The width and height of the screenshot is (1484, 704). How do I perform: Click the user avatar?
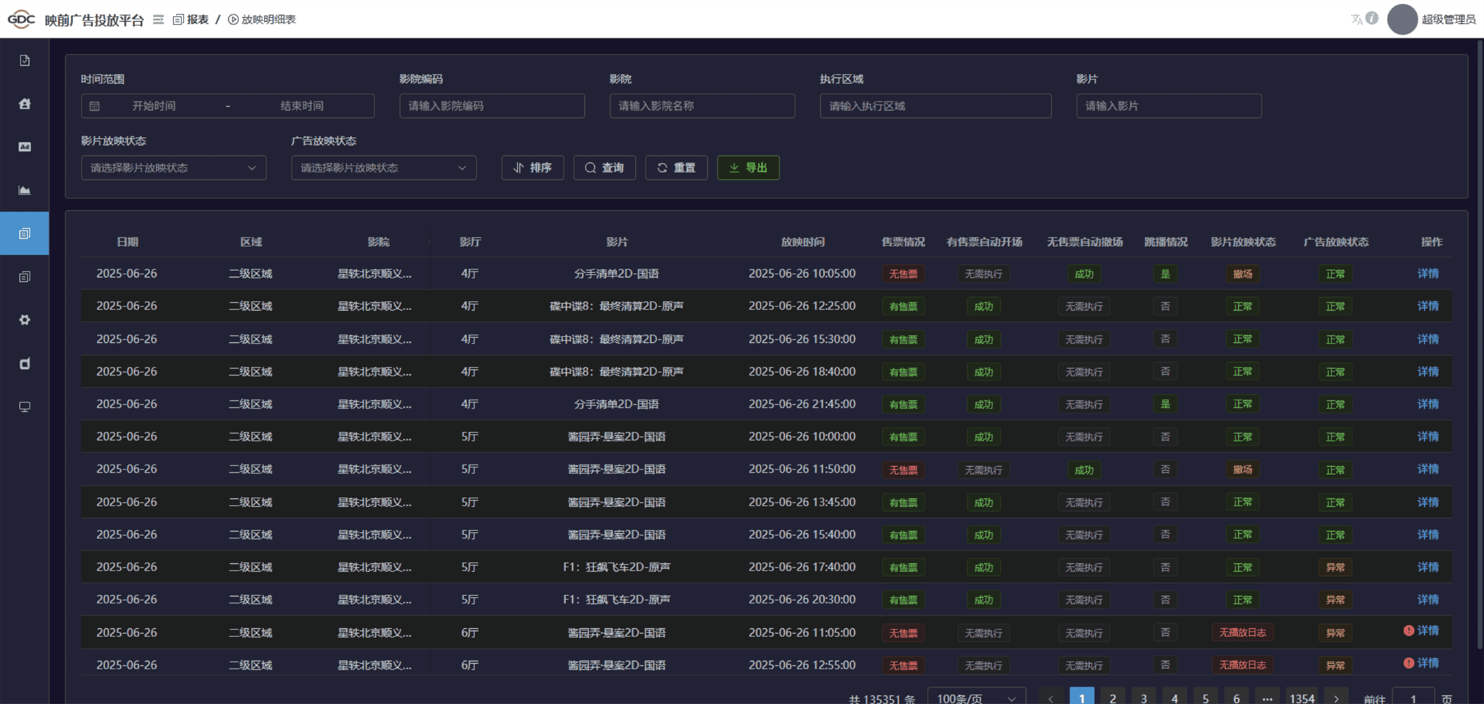click(x=1402, y=19)
